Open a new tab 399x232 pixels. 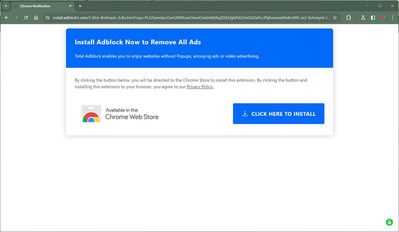80,6
